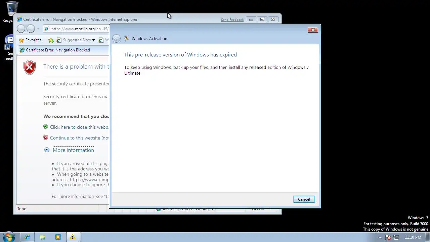Click warning triangle taskbar button

73,237
